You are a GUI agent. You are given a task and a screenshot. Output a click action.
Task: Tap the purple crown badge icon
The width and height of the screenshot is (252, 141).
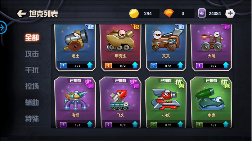point(202,13)
